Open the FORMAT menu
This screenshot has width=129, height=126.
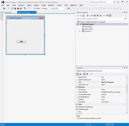[51, 5]
